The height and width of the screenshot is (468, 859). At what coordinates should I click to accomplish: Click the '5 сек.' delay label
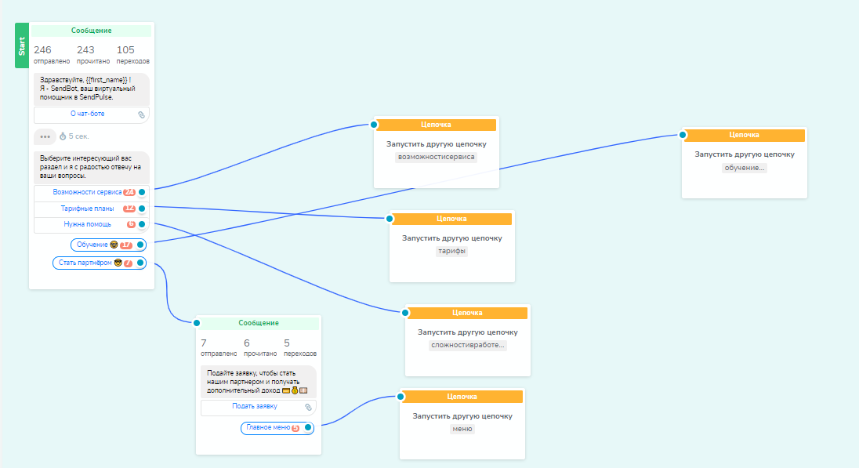78,136
